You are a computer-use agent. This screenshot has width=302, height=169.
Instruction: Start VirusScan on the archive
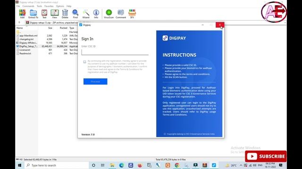pos(109,14)
